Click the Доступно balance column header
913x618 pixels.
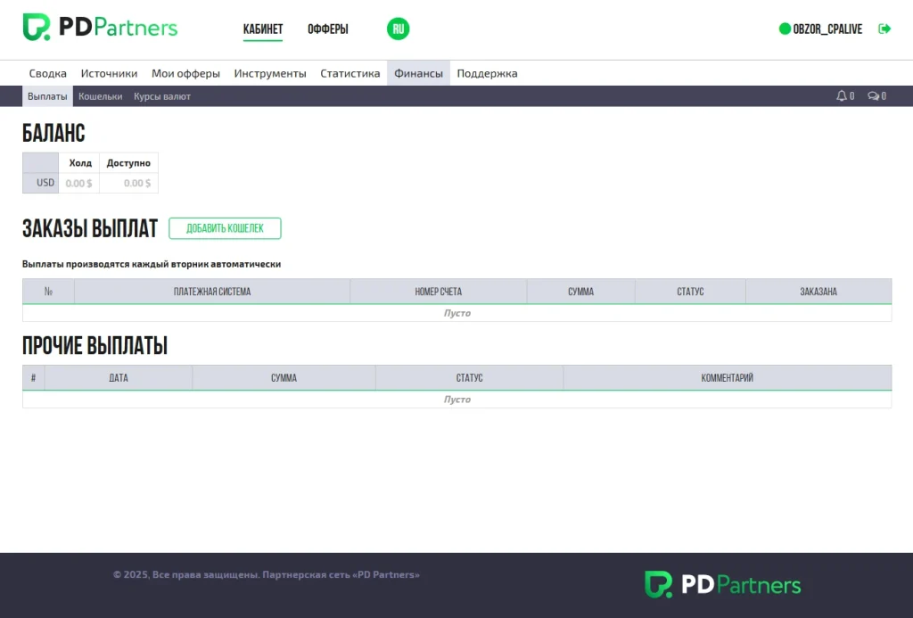128,163
